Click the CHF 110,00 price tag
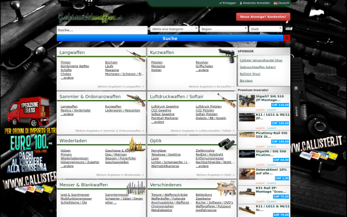This screenshot has height=217, width=347. [280, 105]
